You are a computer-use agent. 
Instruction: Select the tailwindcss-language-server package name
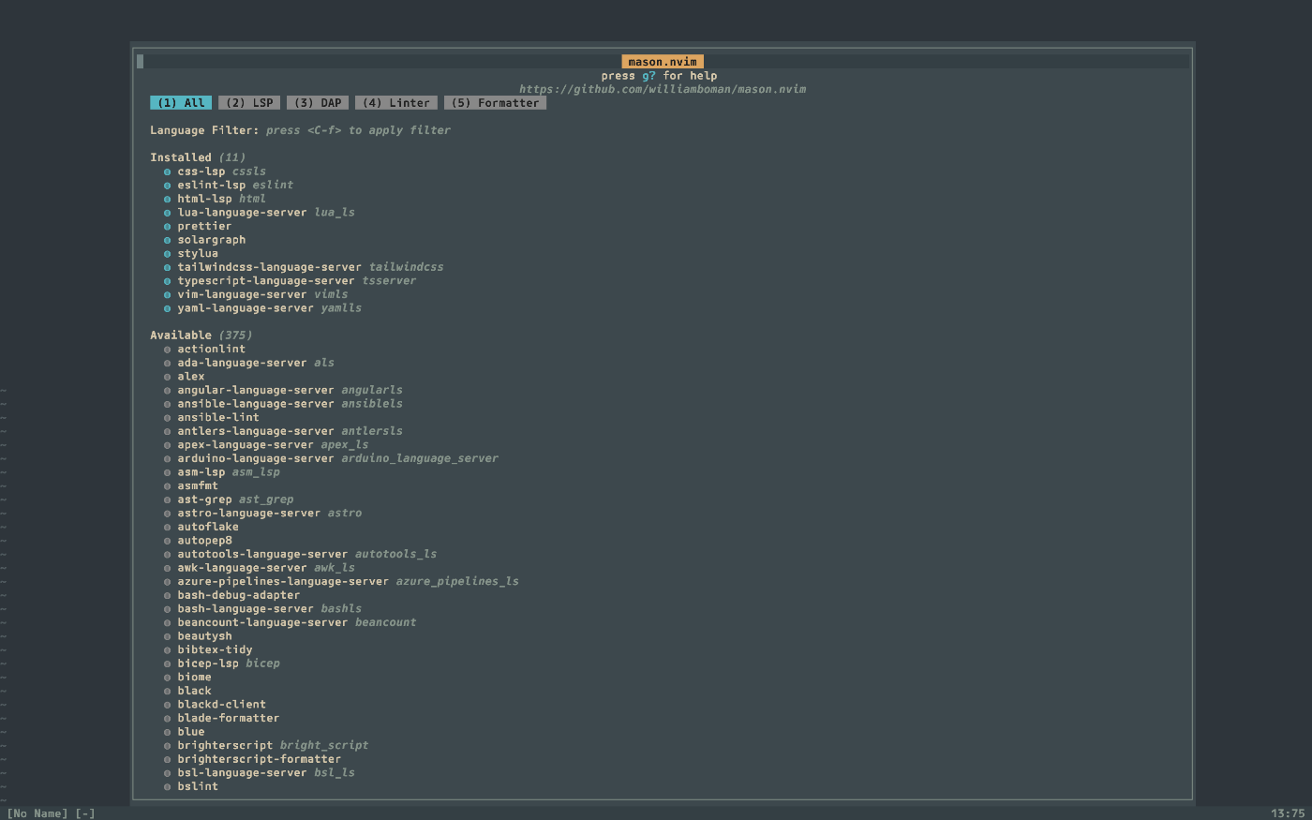click(x=269, y=267)
